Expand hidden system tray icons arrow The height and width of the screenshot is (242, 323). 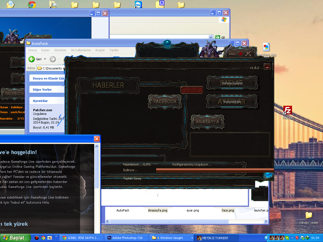(x=266, y=238)
